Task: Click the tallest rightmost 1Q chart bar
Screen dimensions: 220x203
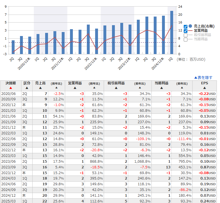Action: 172,32
